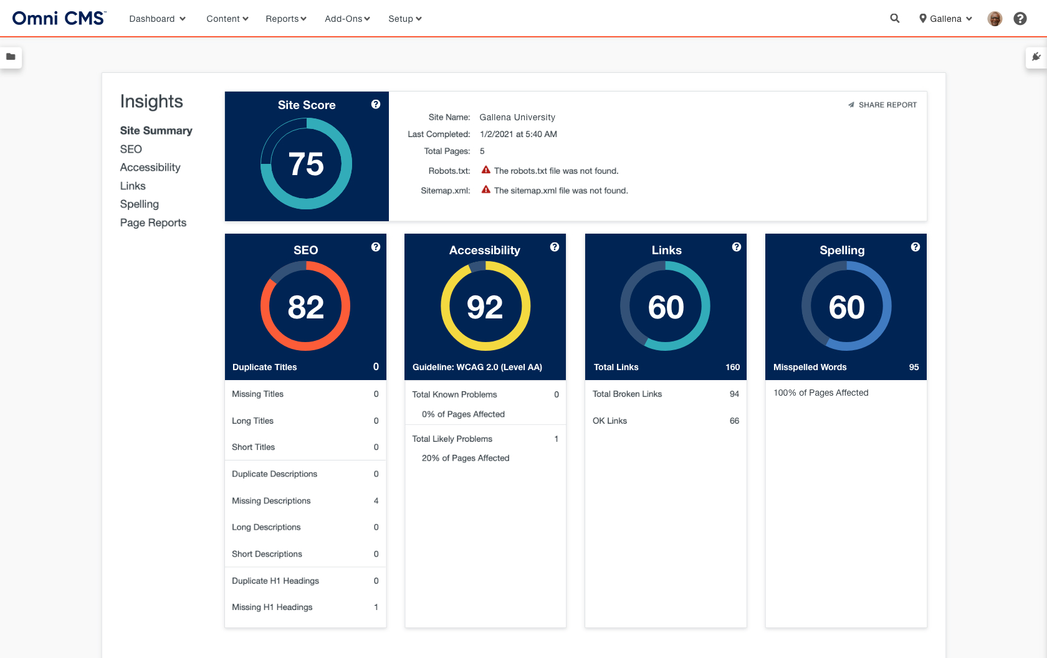Click the help icon on the Accessibility card
Screen dimensions: 1047x658
(555, 247)
